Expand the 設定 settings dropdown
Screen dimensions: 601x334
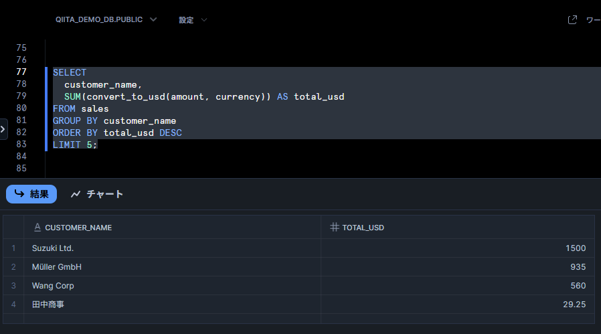tap(193, 20)
